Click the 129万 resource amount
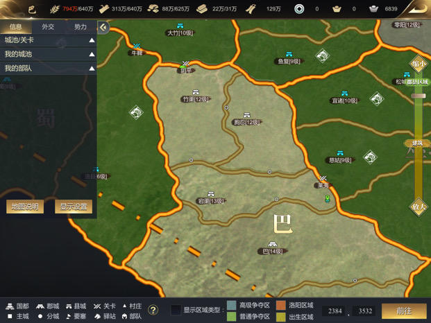 point(273,9)
